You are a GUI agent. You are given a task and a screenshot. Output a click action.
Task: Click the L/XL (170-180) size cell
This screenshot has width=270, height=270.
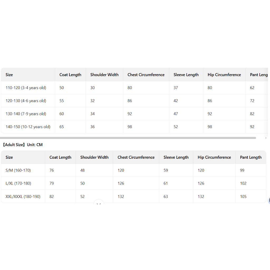(x=18, y=183)
